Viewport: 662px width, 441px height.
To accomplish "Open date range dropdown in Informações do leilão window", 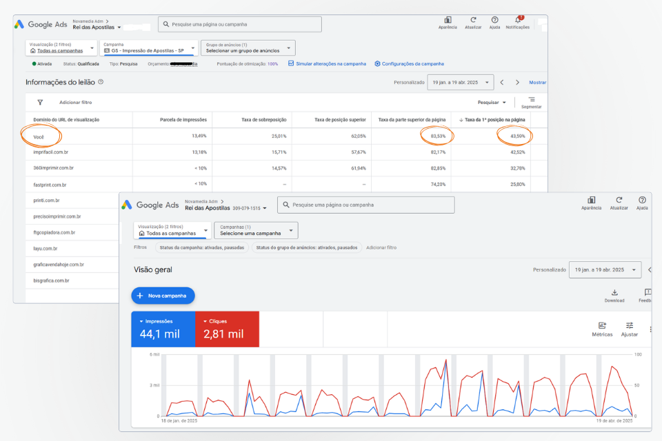I will click(x=461, y=82).
